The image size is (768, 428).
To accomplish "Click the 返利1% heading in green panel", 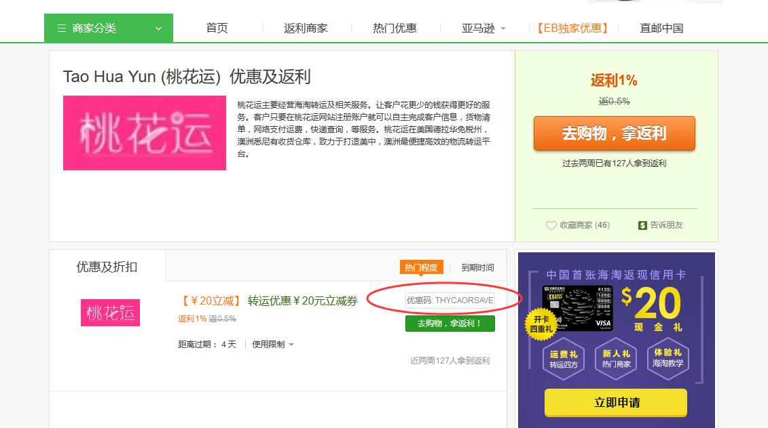I will point(614,80).
